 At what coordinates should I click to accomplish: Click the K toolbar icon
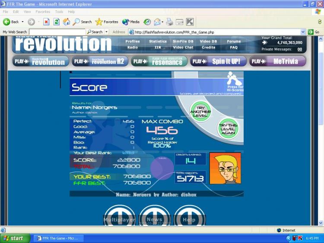tap(190, 22)
